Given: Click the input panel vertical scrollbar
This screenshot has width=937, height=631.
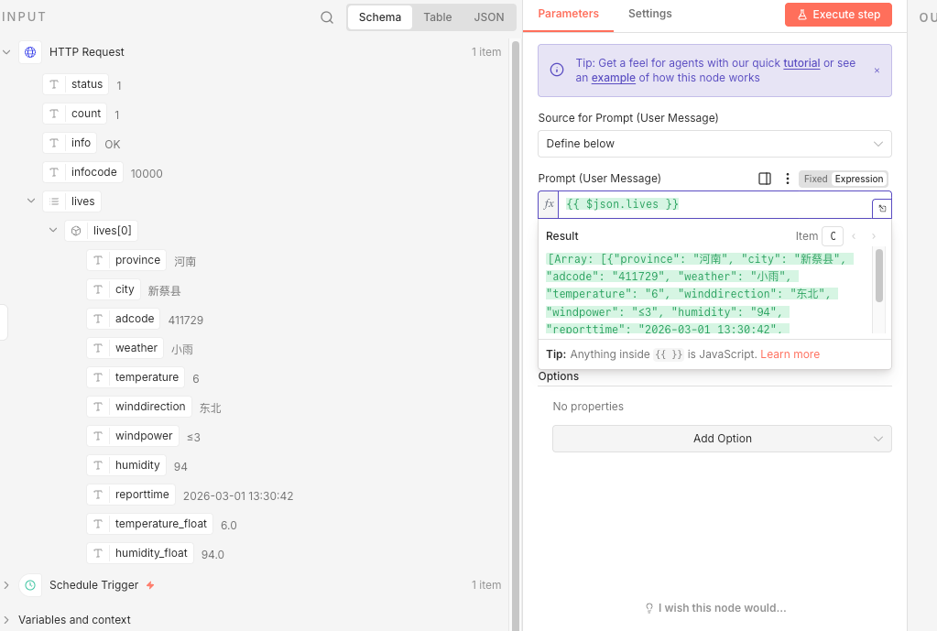Looking at the screenshot, I should pos(515,334).
